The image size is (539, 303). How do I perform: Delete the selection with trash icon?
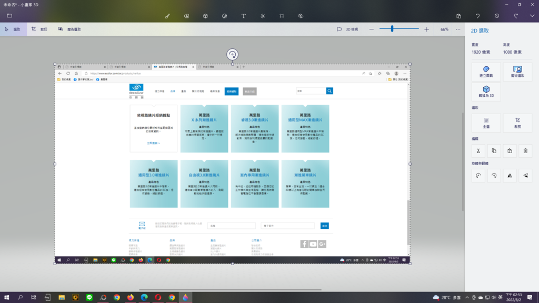526,151
